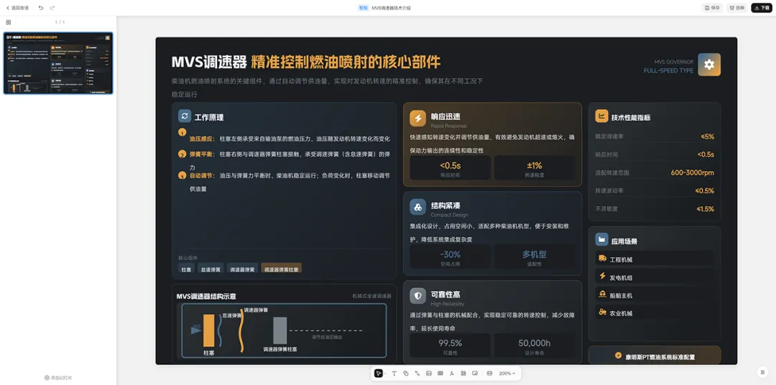Select the slide 1 thumbnail

(58, 63)
